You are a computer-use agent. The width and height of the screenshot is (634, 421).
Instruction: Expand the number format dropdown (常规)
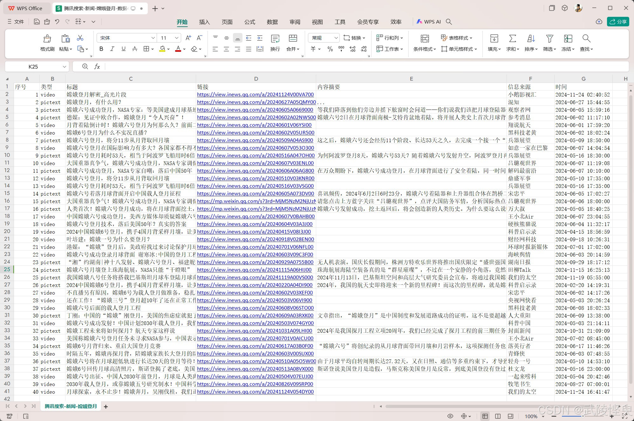(x=336, y=38)
